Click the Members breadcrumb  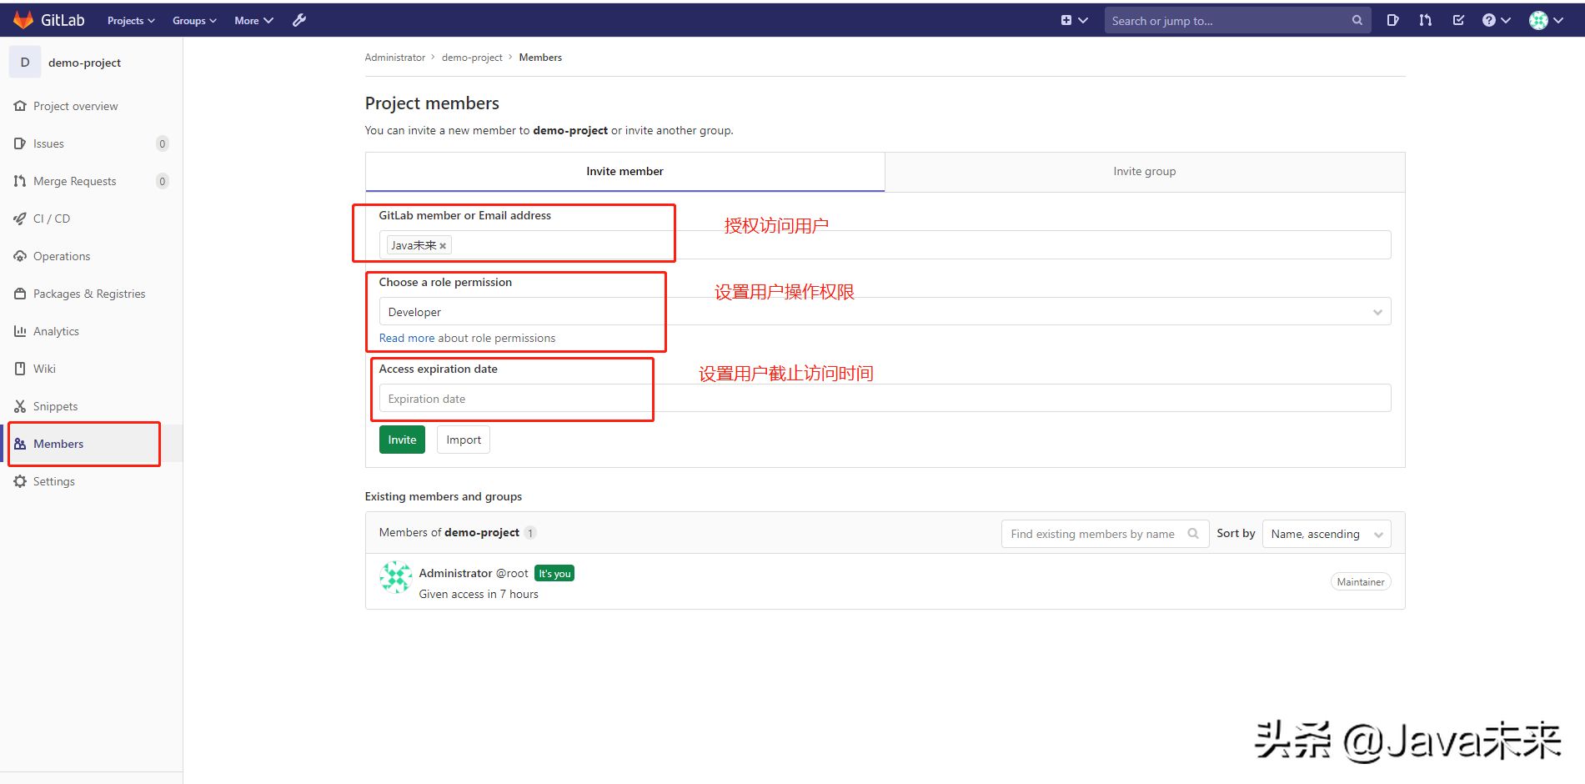pos(540,58)
